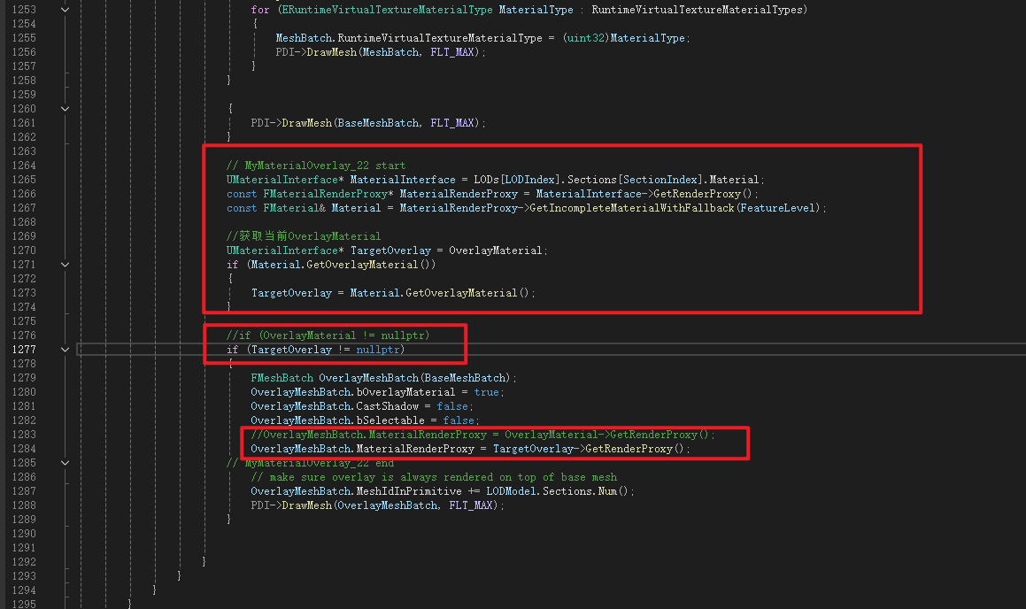The height and width of the screenshot is (609, 1026).
Task: Click the '// MyMaterialOverlay_22 start' comment
Action: (315, 166)
